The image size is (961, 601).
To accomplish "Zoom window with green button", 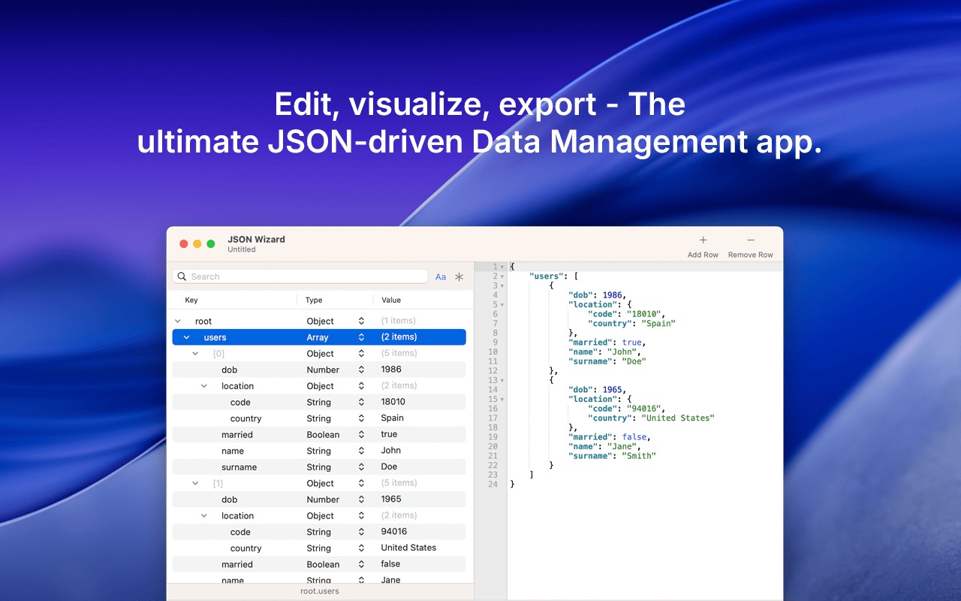I will pos(211,244).
